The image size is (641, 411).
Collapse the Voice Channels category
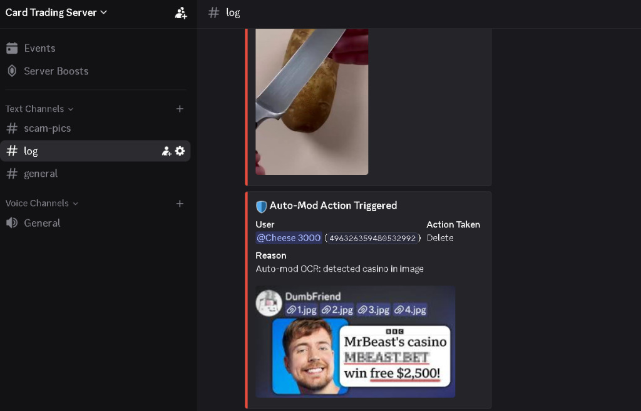[x=42, y=203]
